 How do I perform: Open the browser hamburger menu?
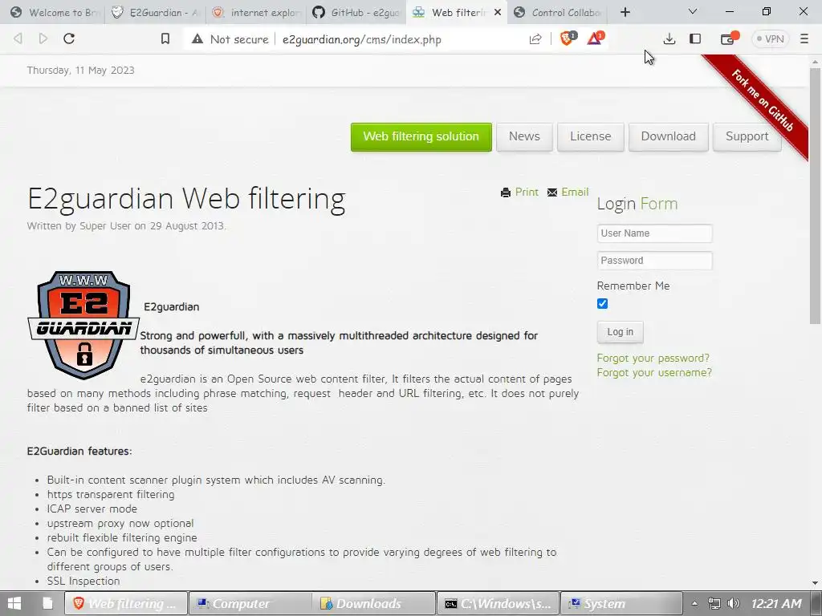click(x=804, y=38)
